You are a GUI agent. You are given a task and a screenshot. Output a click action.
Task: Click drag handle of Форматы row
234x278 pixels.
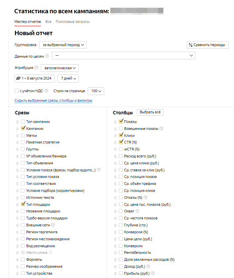click(17, 260)
